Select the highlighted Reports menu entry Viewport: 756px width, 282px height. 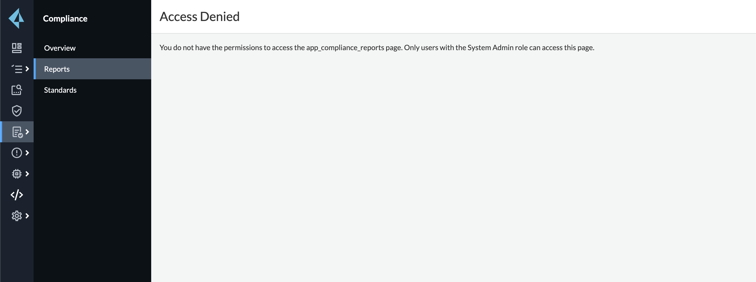click(x=57, y=69)
